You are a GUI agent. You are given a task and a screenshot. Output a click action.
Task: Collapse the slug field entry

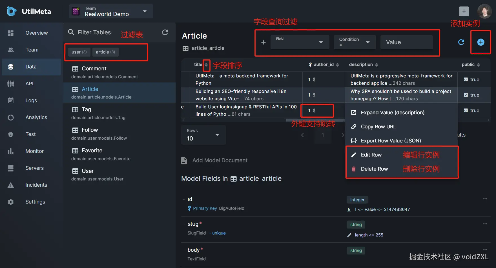pyautogui.click(x=183, y=224)
